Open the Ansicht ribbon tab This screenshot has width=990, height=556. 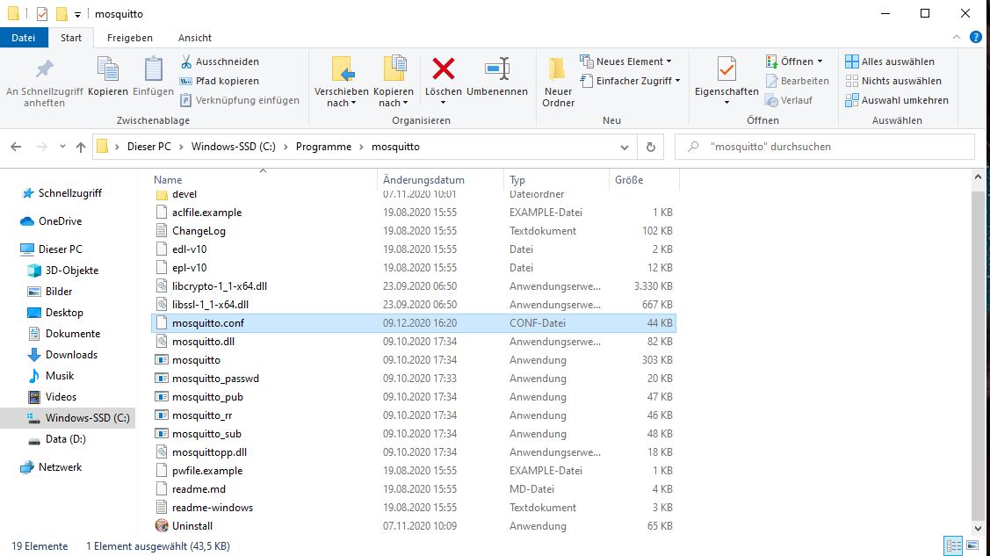coord(194,38)
